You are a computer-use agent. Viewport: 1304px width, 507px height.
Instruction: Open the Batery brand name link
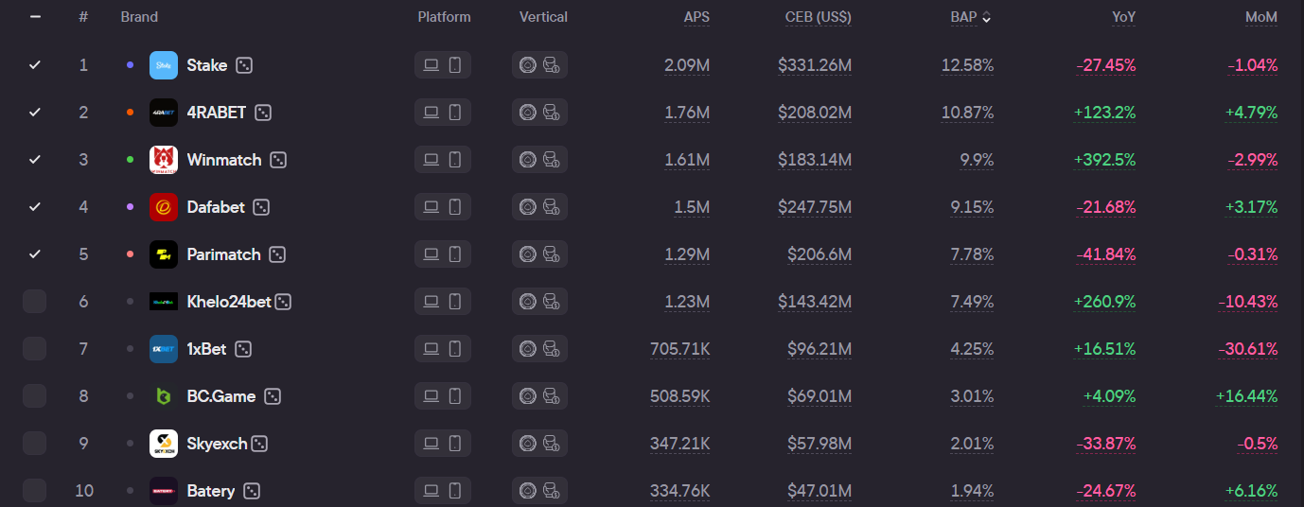pos(211,491)
